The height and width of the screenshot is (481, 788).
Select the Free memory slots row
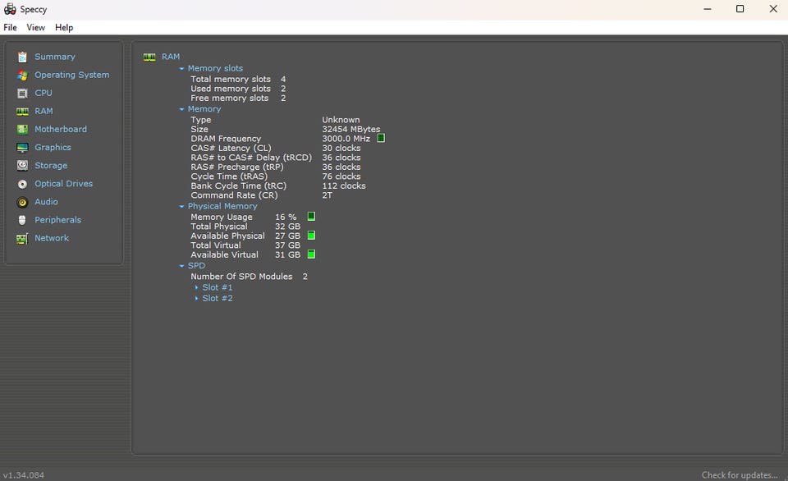coord(238,98)
